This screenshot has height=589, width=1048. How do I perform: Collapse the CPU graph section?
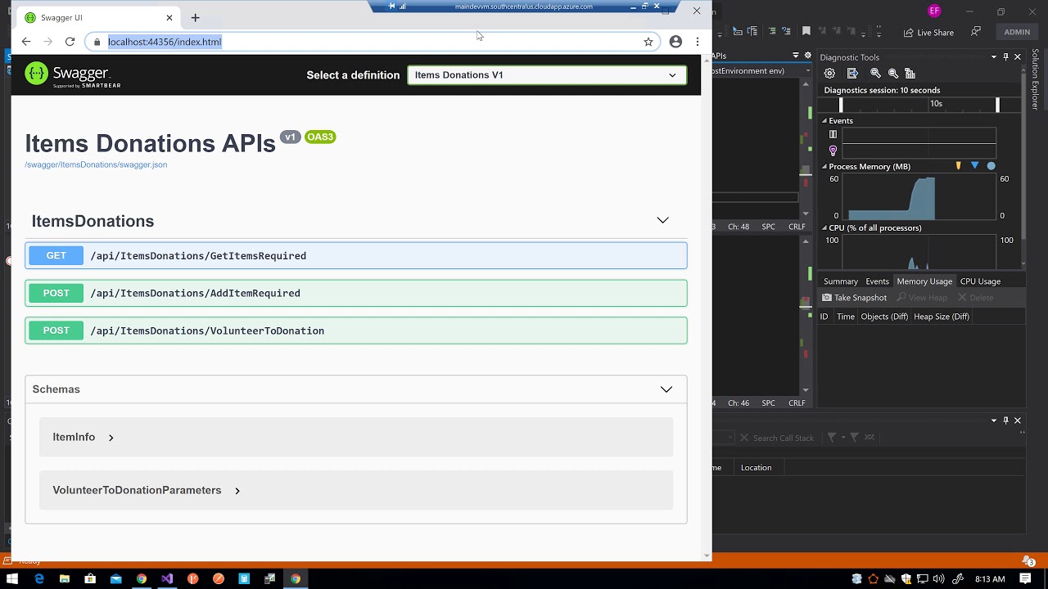click(824, 228)
